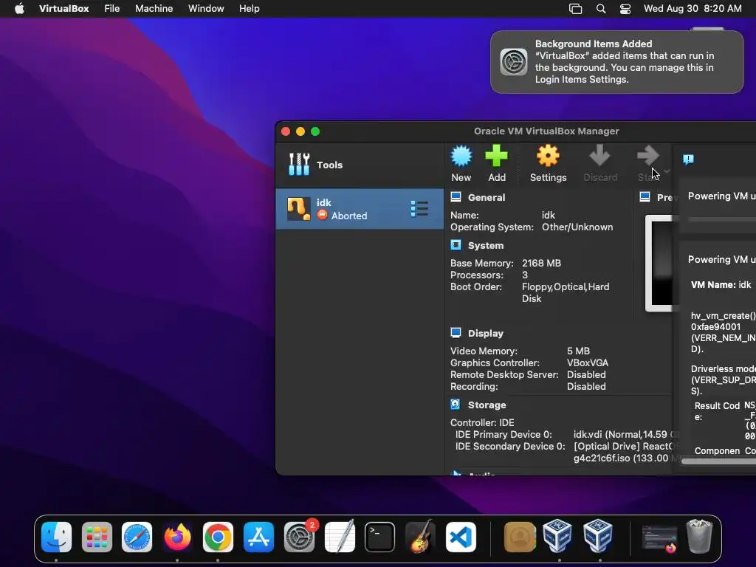Click the date and time in menu bar
The width and height of the screenshot is (756, 567).
coord(693,9)
